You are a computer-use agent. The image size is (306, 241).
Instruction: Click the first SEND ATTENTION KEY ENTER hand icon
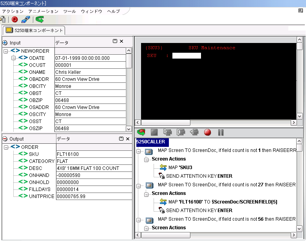[x=161, y=176]
